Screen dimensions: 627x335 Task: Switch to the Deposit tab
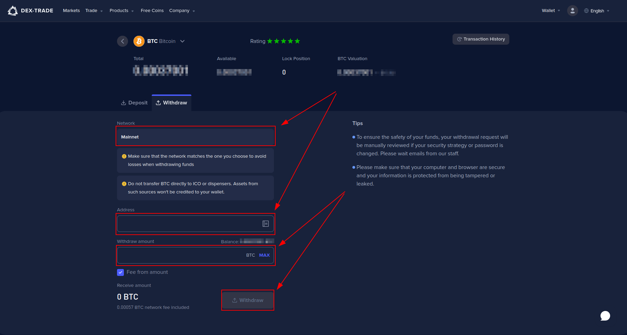[x=134, y=103]
